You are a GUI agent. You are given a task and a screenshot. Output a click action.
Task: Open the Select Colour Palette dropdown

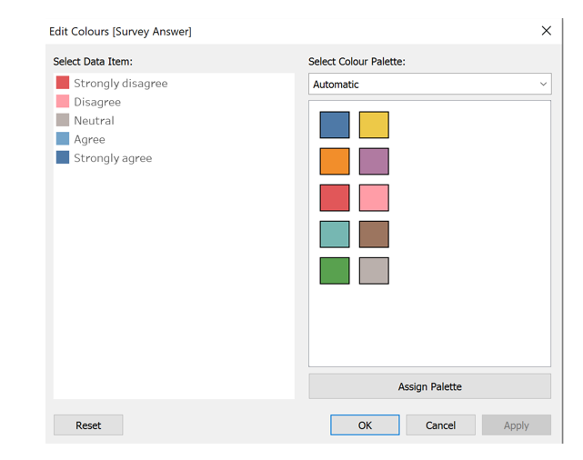[x=429, y=85]
